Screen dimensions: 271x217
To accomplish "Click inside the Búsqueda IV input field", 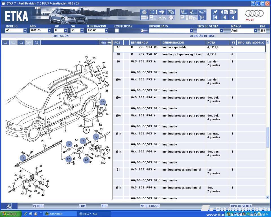I will (x=169, y=31).
